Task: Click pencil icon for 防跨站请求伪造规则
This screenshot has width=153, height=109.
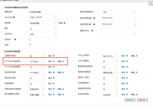Action: (x=63, y=89)
